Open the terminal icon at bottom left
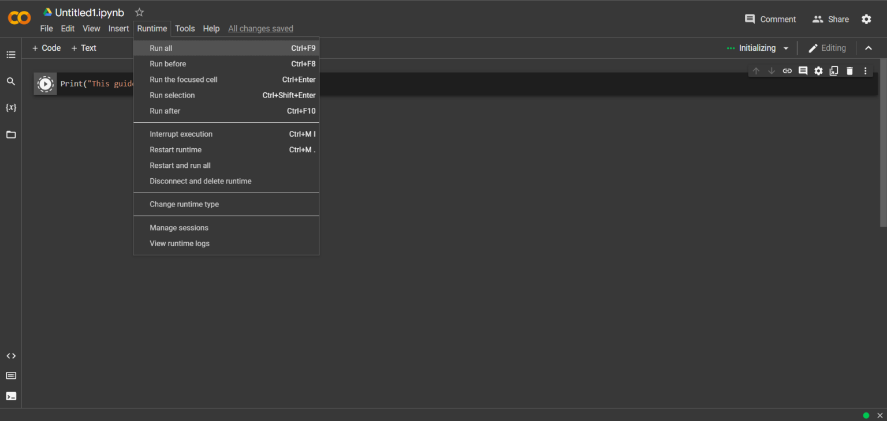This screenshot has height=421, width=887. [11, 396]
